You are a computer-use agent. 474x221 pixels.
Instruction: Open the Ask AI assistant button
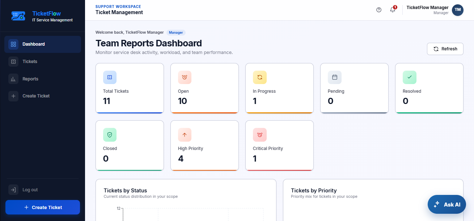pos(447,204)
